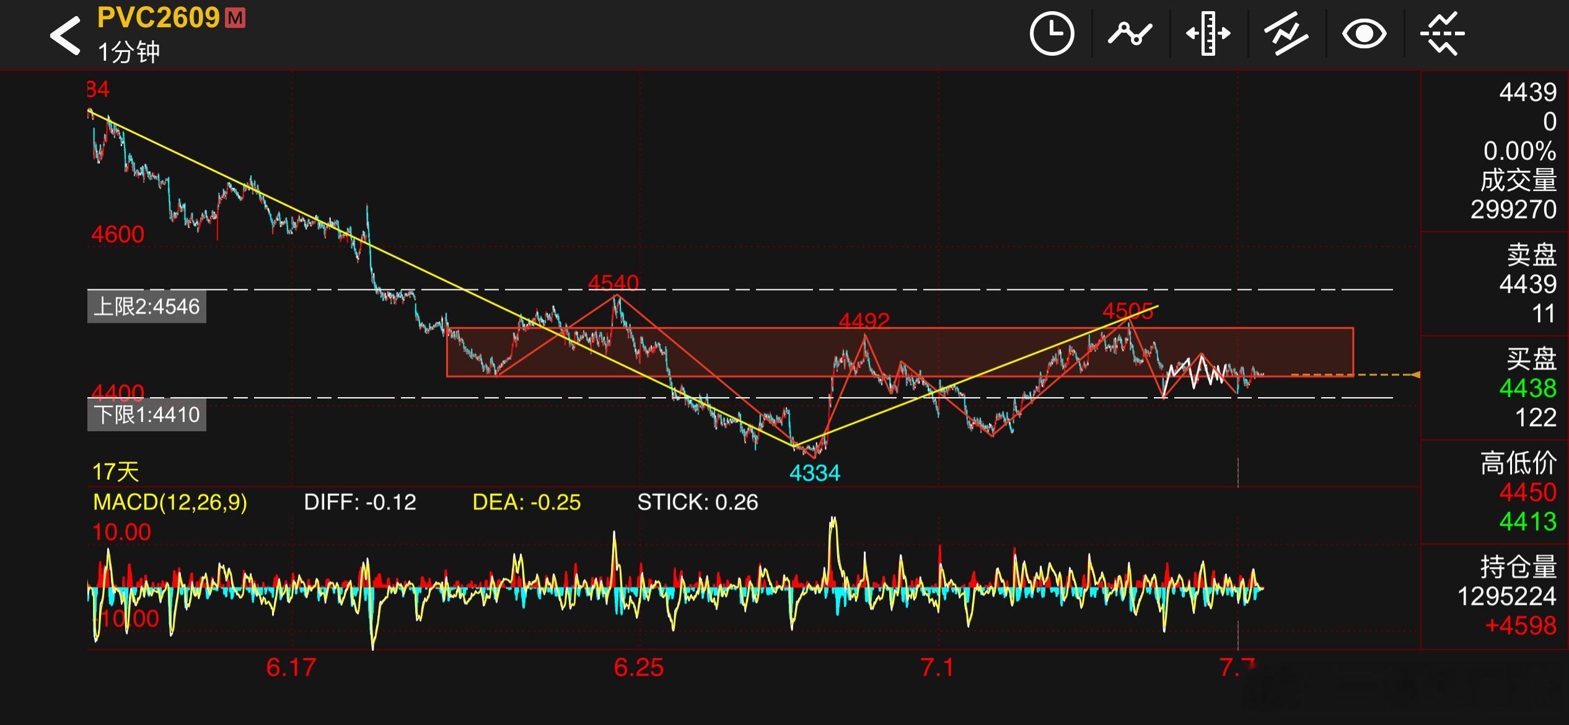Tap the 17天 range label

(115, 472)
